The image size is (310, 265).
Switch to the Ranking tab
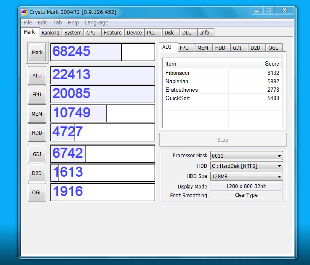click(x=51, y=32)
